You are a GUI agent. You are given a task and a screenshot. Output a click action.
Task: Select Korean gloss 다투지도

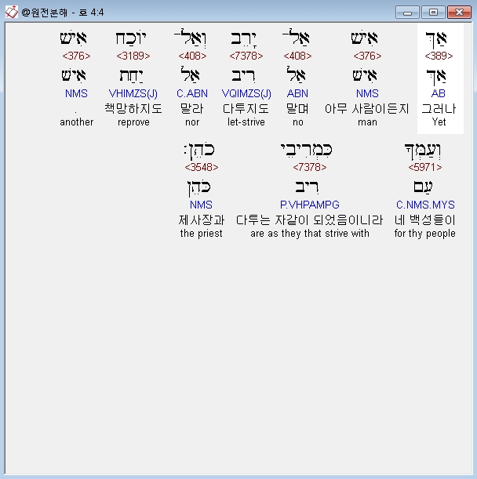[x=246, y=109]
